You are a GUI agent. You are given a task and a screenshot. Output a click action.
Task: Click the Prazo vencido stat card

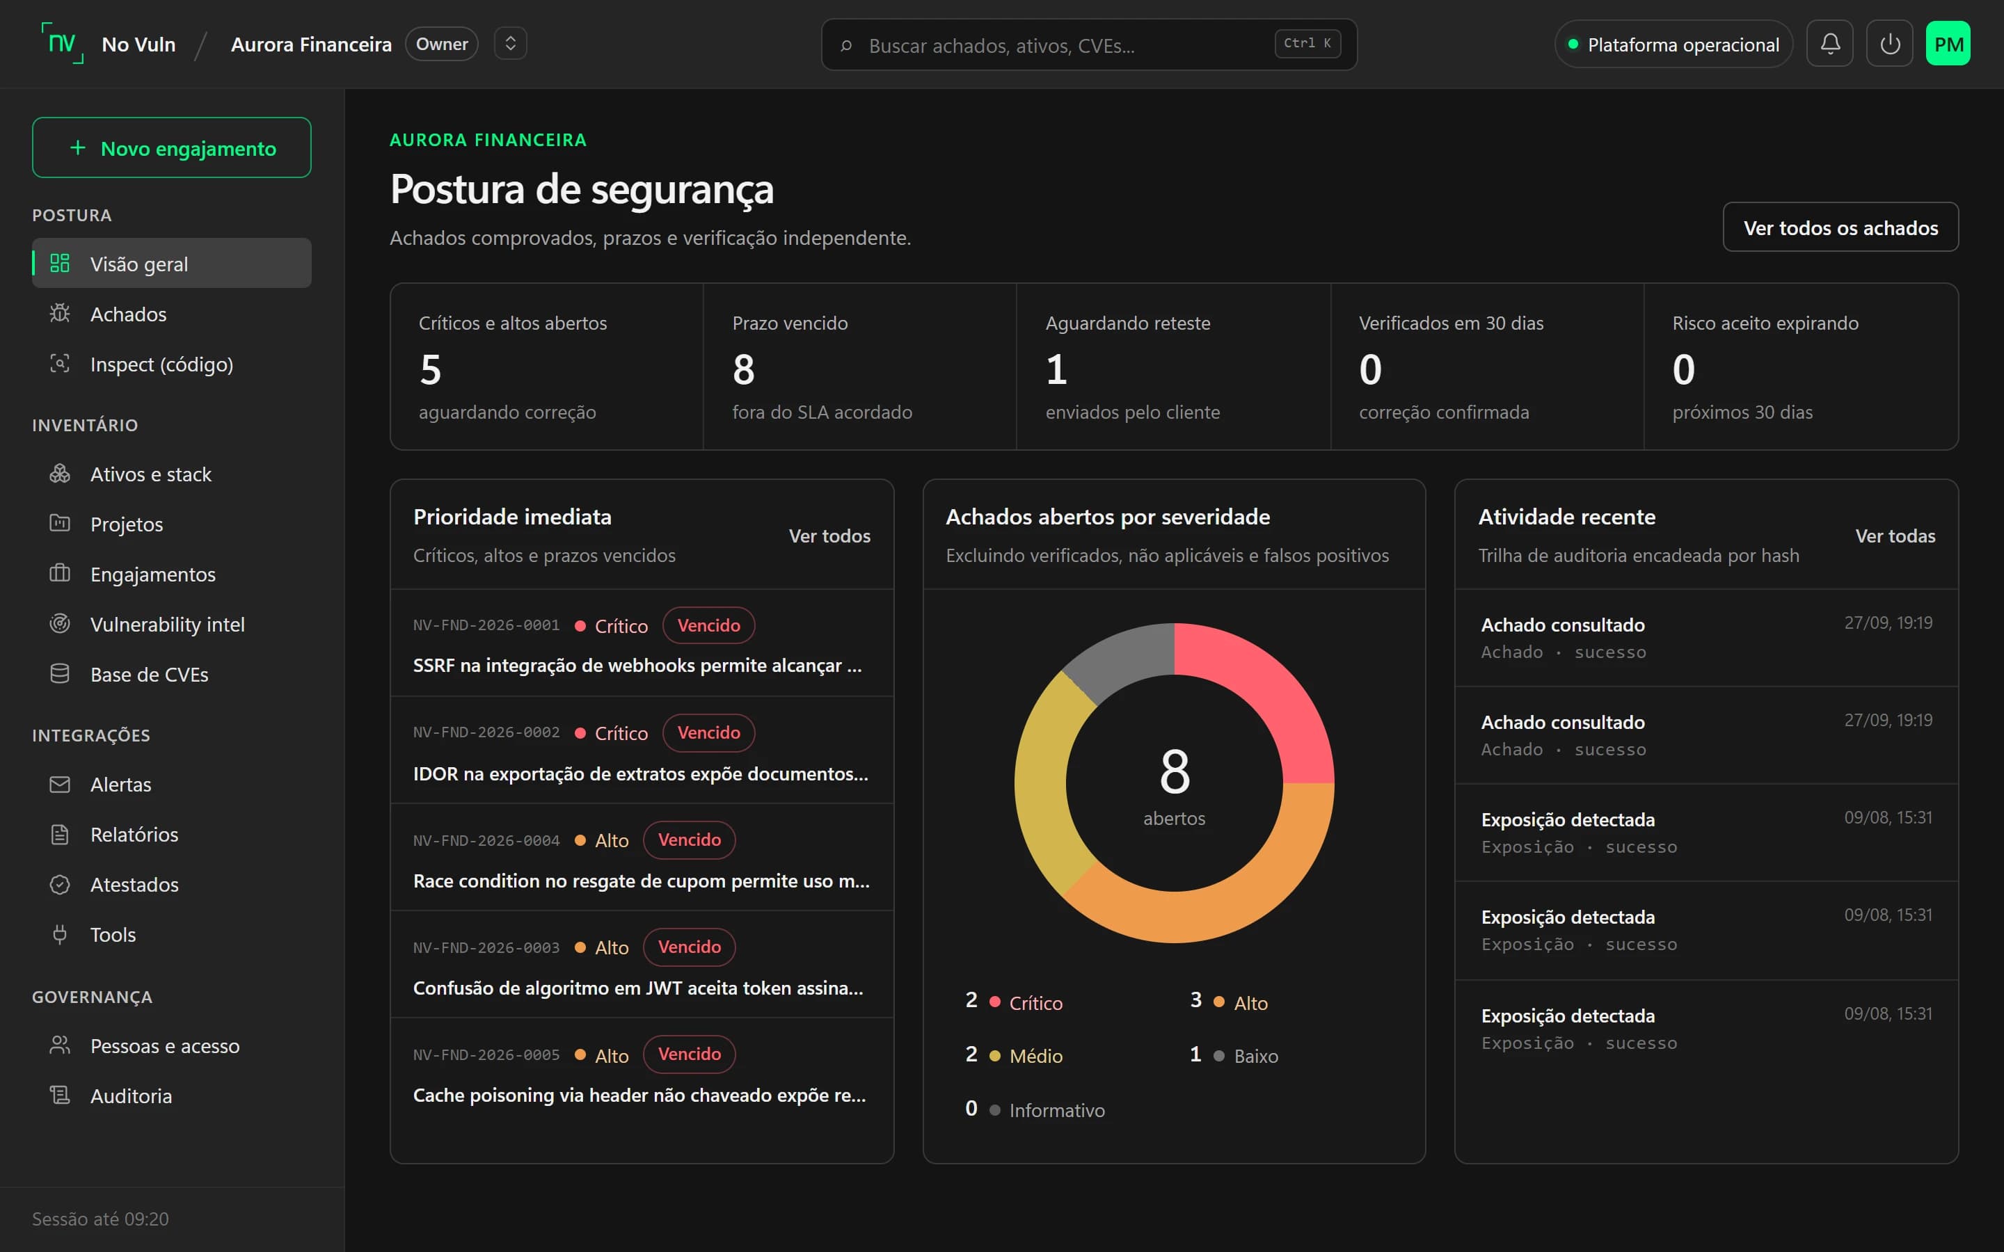coord(859,367)
